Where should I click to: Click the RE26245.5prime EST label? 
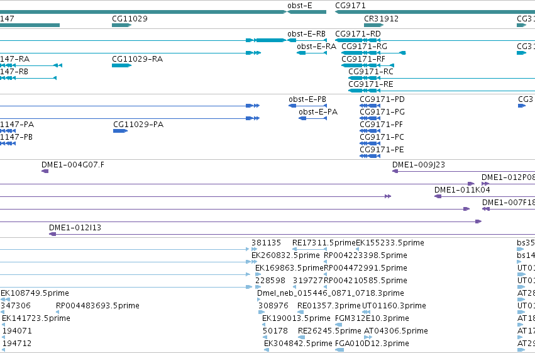(329, 332)
